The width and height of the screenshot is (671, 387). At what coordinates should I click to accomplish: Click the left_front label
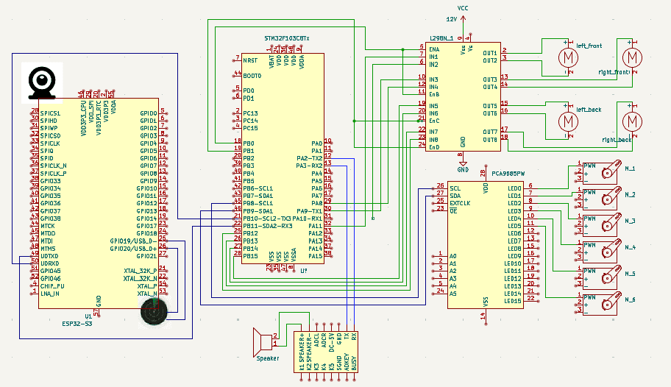(589, 46)
